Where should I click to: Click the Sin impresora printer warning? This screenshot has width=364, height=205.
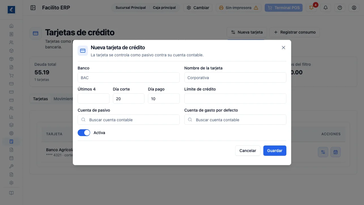point(239,8)
